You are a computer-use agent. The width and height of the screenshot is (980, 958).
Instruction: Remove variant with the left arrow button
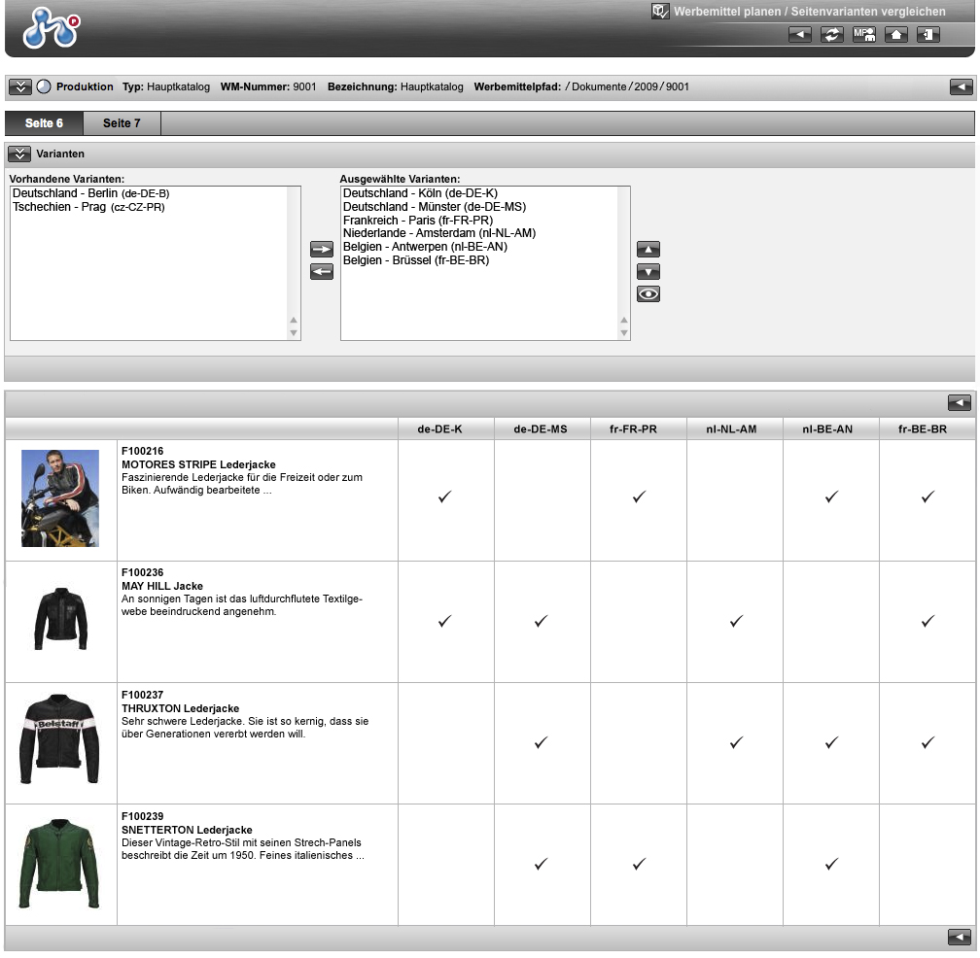322,272
